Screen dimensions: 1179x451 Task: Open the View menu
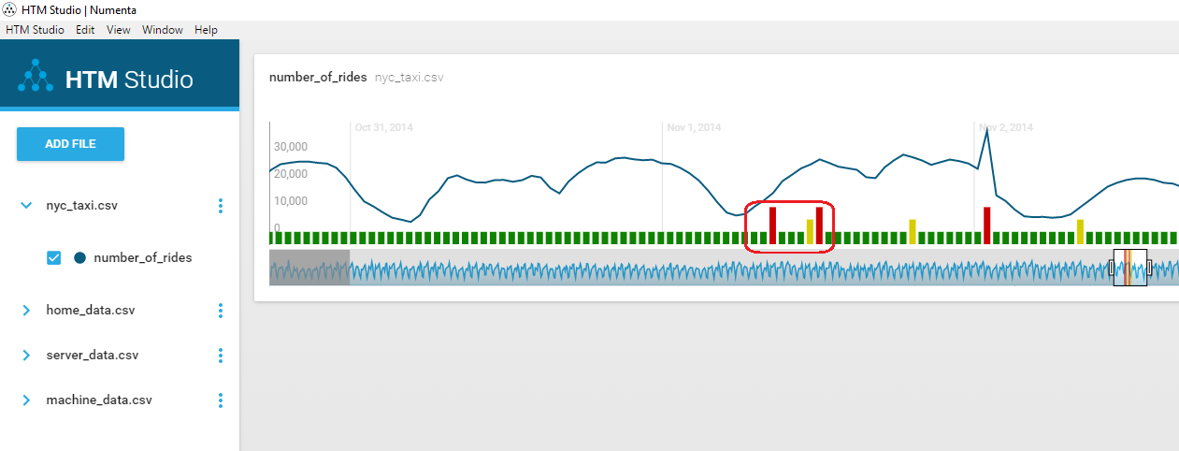click(x=118, y=30)
